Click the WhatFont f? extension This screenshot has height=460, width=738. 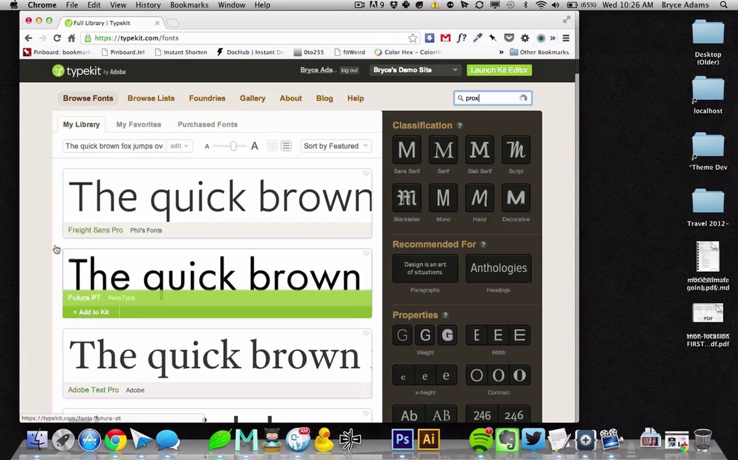462,38
